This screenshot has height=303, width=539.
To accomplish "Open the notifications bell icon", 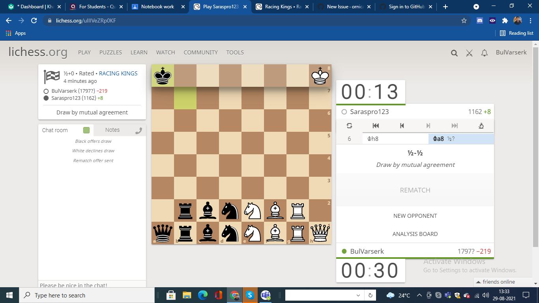I will point(485,53).
